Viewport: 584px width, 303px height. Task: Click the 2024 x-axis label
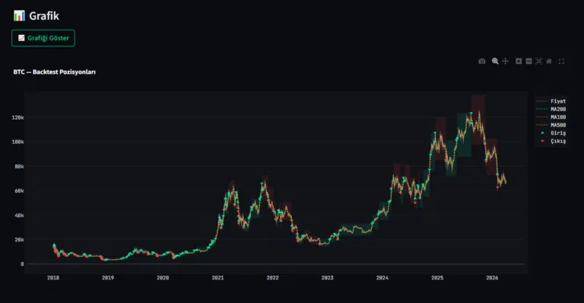pyautogui.click(x=382, y=278)
